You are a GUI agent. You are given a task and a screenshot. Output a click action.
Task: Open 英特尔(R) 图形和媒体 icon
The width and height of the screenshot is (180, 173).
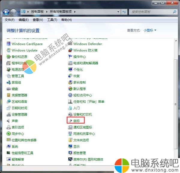coord(70,159)
